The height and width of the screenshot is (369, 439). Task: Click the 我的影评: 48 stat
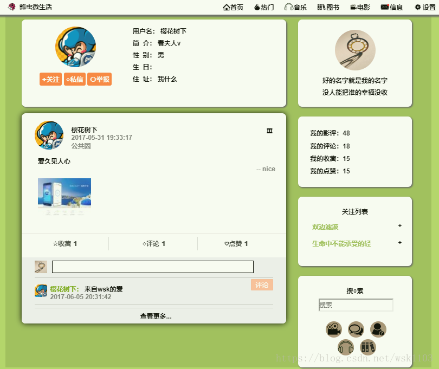point(330,133)
